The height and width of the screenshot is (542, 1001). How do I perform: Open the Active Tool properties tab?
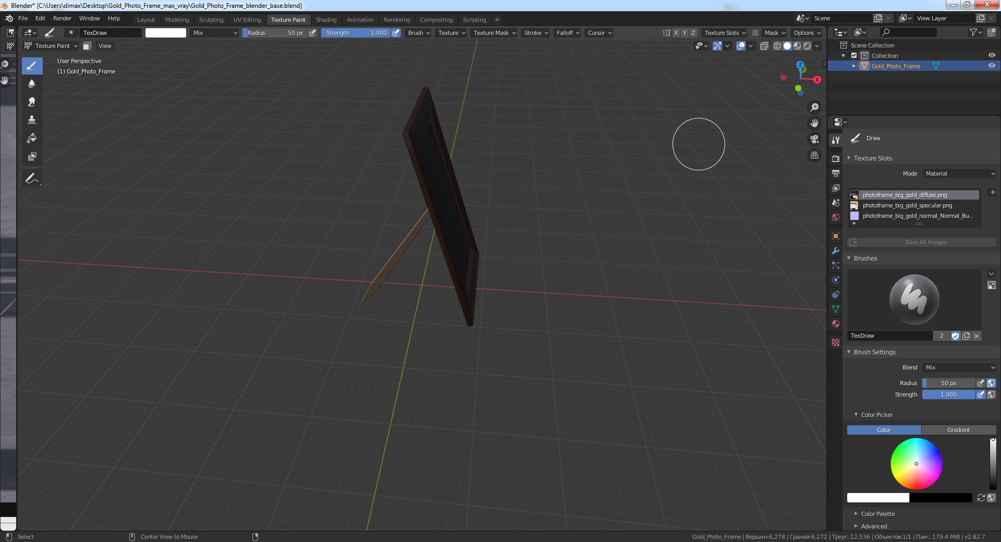point(836,140)
